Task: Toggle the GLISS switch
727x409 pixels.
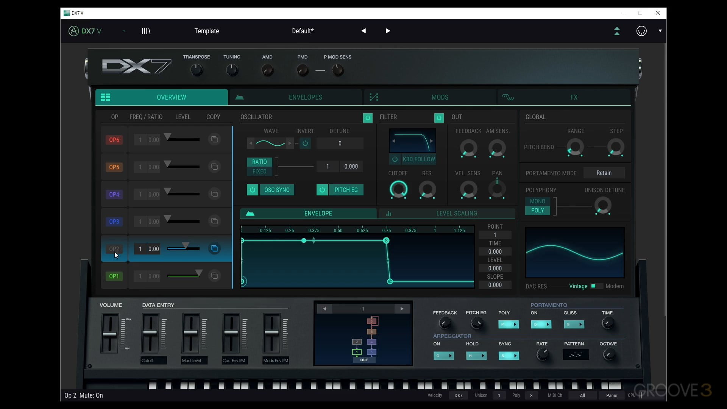Action: (574, 324)
